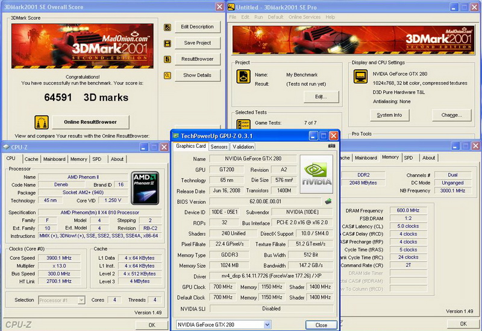Screen dimensions: 482x331
Task: Click the NVIDIA logo in GPU-Z
Action: 317,174
